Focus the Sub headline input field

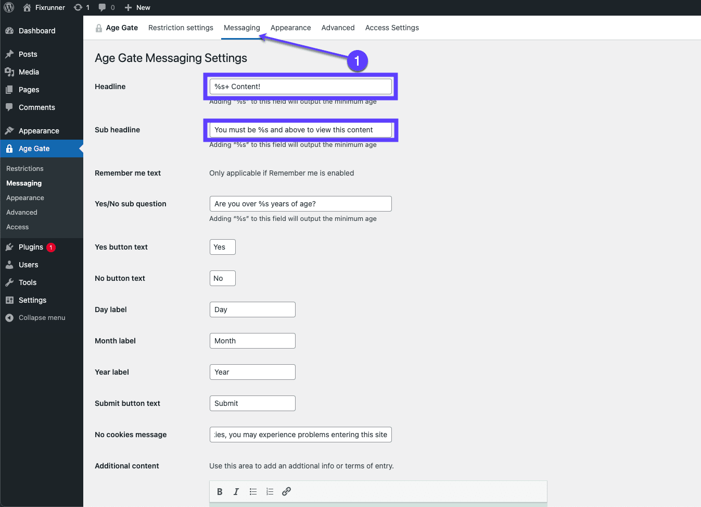pyautogui.click(x=300, y=130)
